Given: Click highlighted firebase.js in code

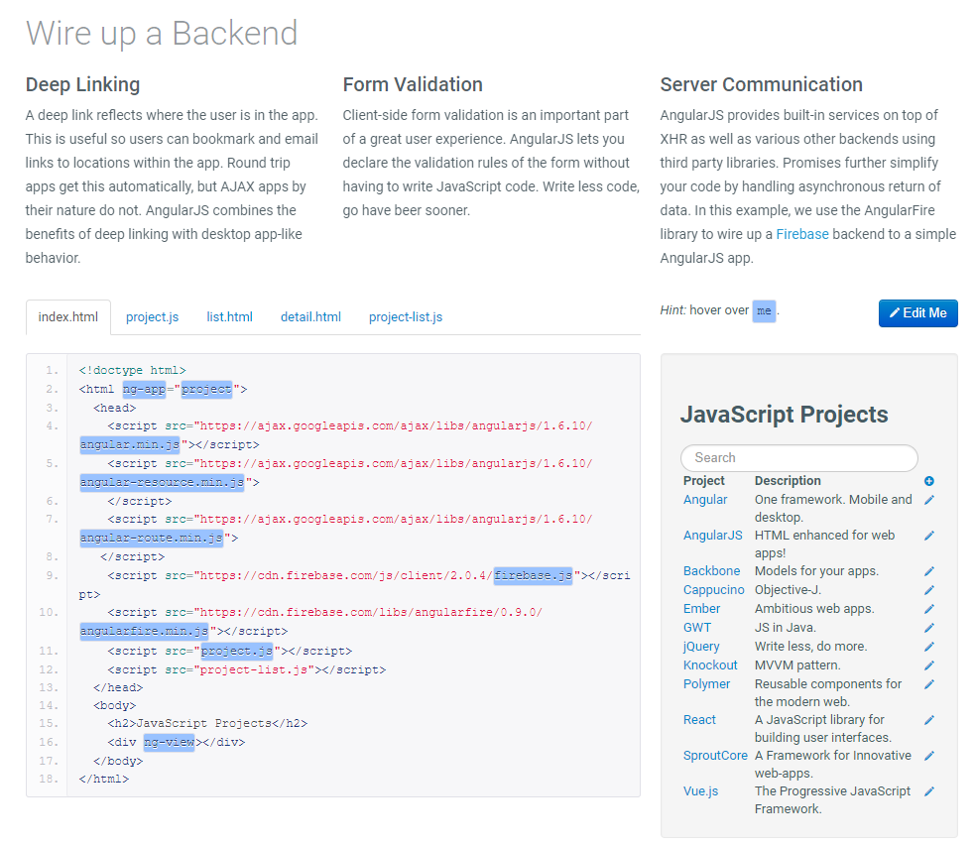Looking at the screenshot, I should click(533, 576).
